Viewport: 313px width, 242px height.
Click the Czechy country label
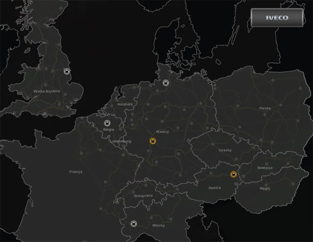click(225, 150)
